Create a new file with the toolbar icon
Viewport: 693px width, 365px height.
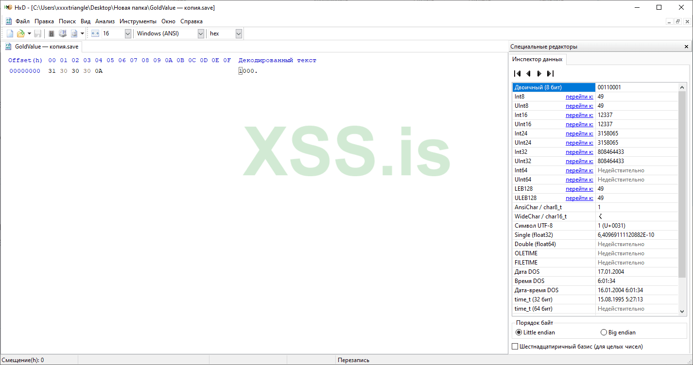coord(10,33)
